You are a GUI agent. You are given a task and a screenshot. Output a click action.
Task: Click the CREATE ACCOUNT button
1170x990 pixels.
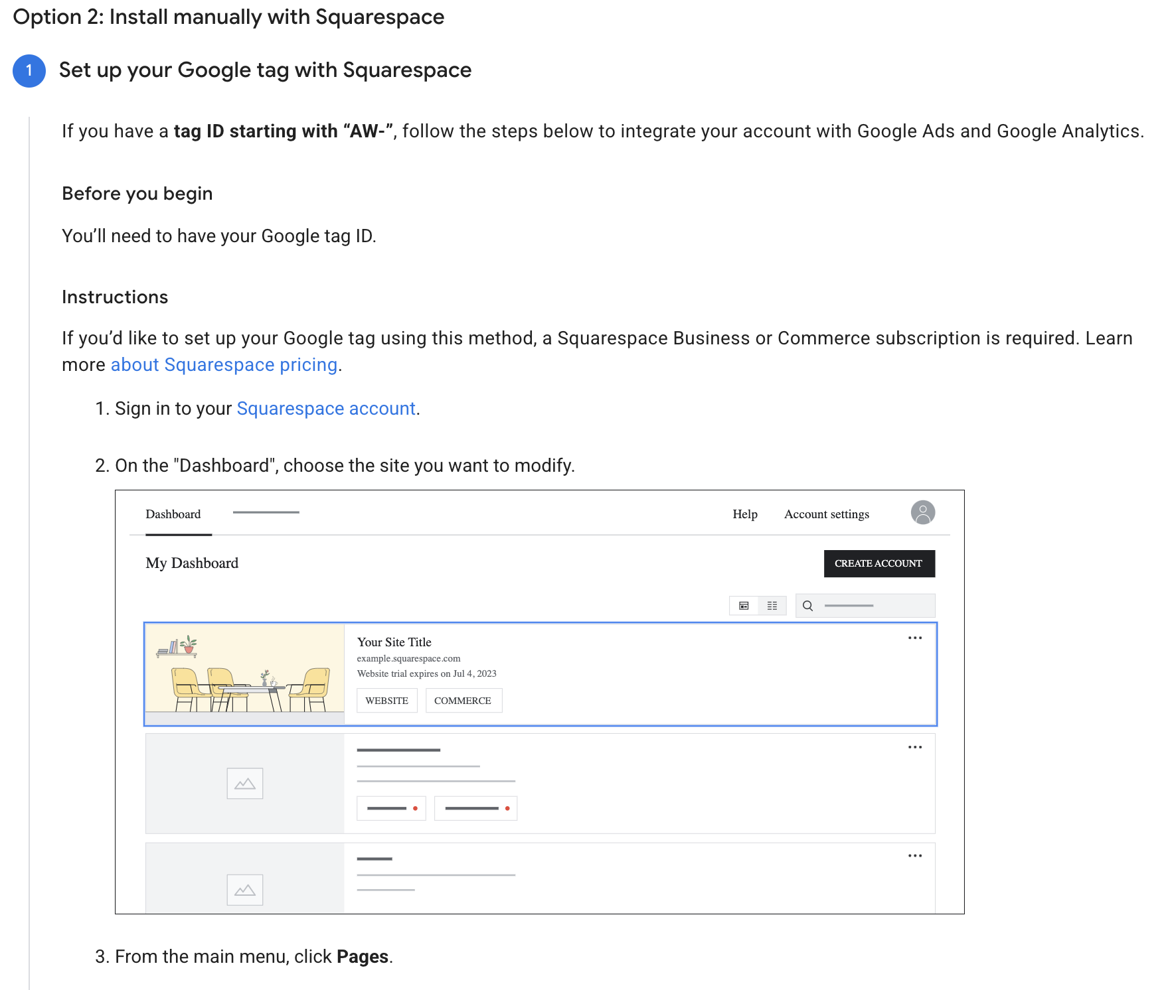[x=879, y=563]
